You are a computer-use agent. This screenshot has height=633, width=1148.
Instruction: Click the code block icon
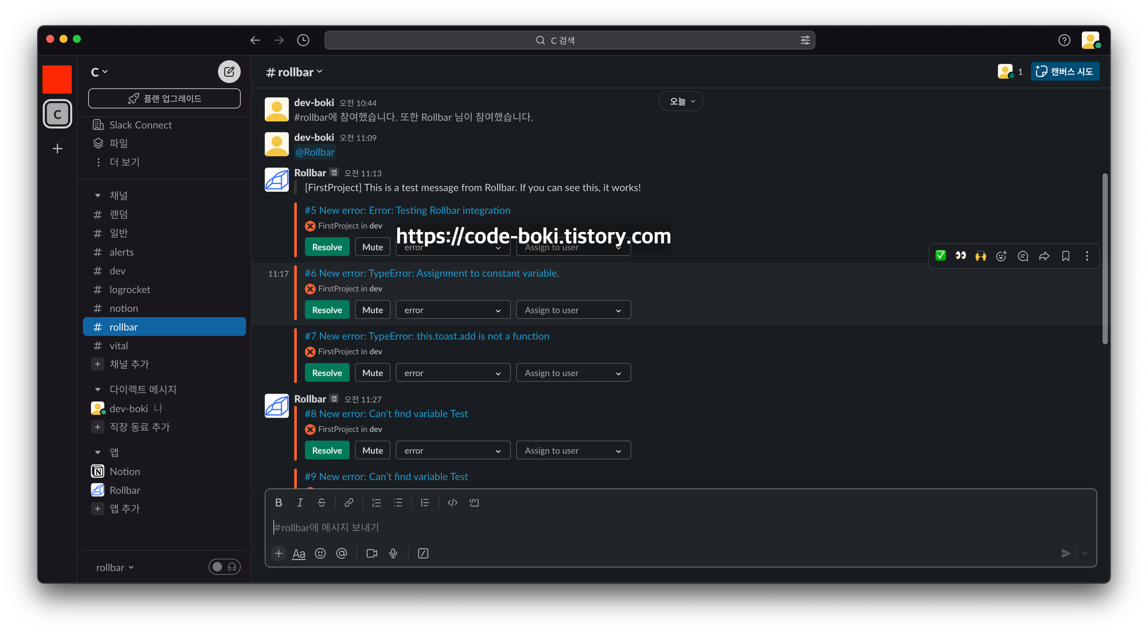(x=474, y=503)
